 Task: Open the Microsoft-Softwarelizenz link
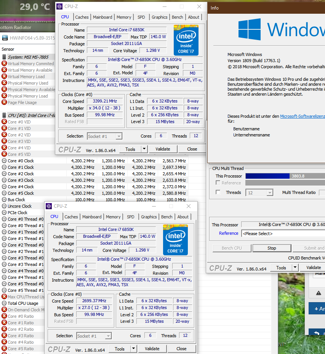pyautogui.click(x=303, y=116)
